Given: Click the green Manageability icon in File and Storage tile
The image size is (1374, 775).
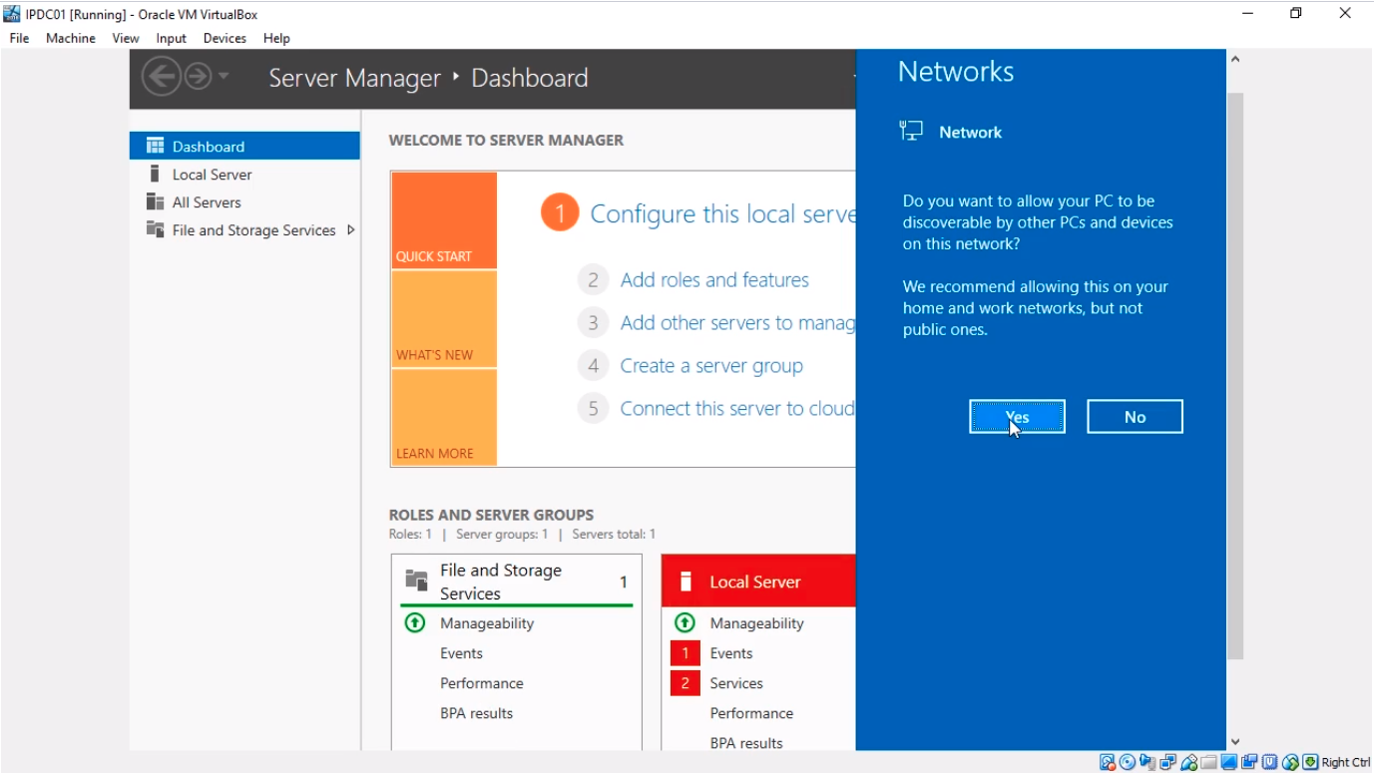Looking at the screenshot, I should pos(414,622).
